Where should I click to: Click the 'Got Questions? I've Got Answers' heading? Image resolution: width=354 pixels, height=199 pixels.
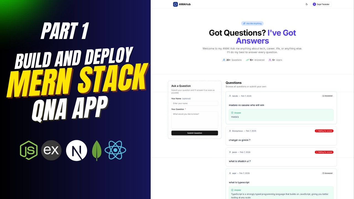[x=252, y=37]
